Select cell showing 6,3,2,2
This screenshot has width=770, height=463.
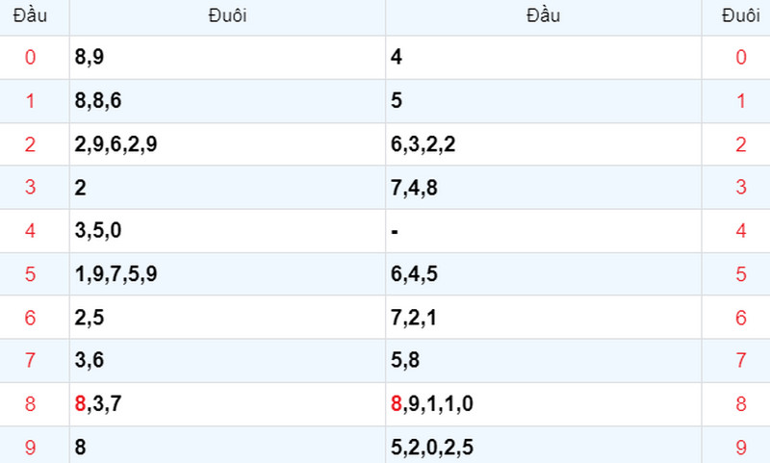point(544,144)
